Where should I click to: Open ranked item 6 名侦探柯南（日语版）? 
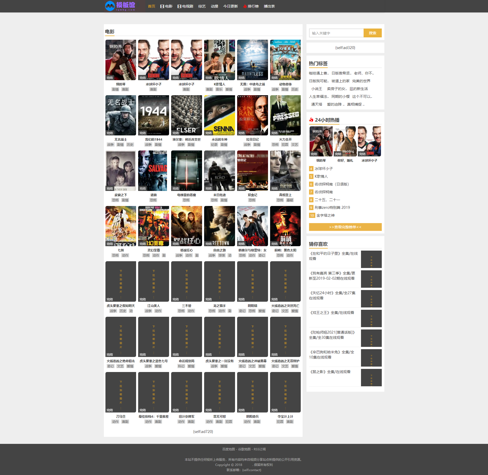click(x=332, y=184)
